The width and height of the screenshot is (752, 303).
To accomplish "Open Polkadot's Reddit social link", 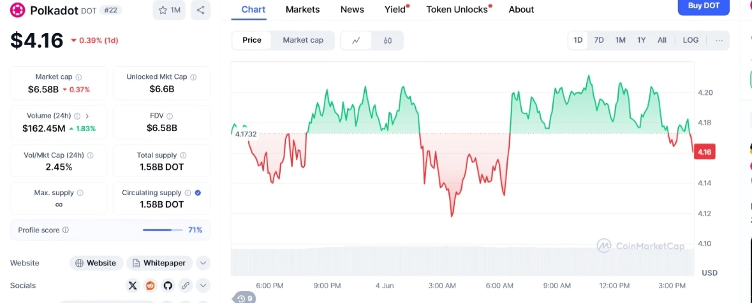I will point(151,285).
